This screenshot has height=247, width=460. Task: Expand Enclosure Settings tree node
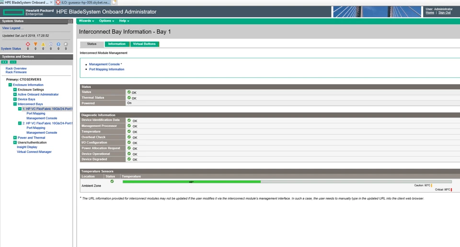(x=15, y=89)
